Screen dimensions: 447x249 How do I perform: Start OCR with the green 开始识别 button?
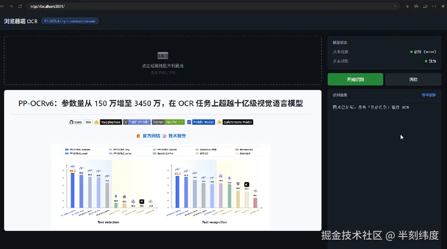point(355,79)
